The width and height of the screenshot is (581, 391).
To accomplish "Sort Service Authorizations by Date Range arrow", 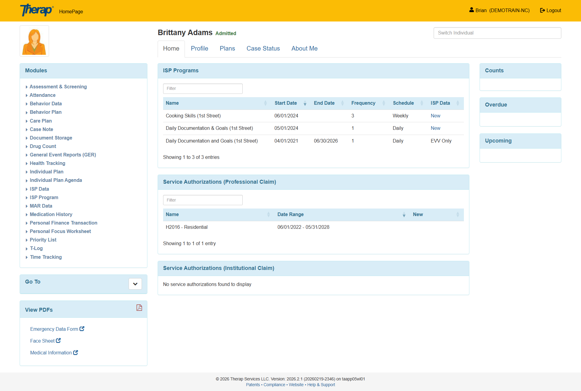I will pos(404,215).
